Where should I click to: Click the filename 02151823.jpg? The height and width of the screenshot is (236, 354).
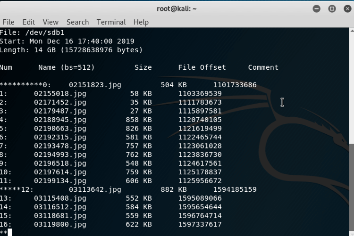(x=95, y=85)
